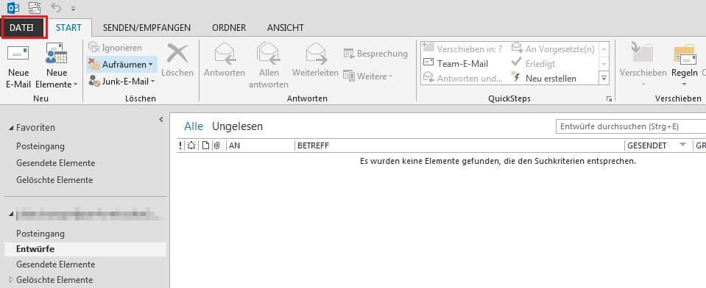Image resolution: width=706 pixels, height=288 pixels.
Task: Open Posteingang under Favoriten
Action: pos(40,146)
